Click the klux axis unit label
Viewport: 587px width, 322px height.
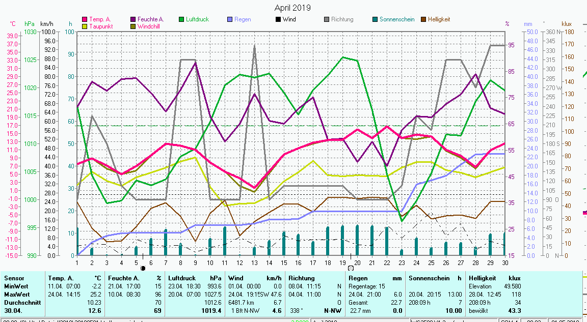click(x=567, y=24)
